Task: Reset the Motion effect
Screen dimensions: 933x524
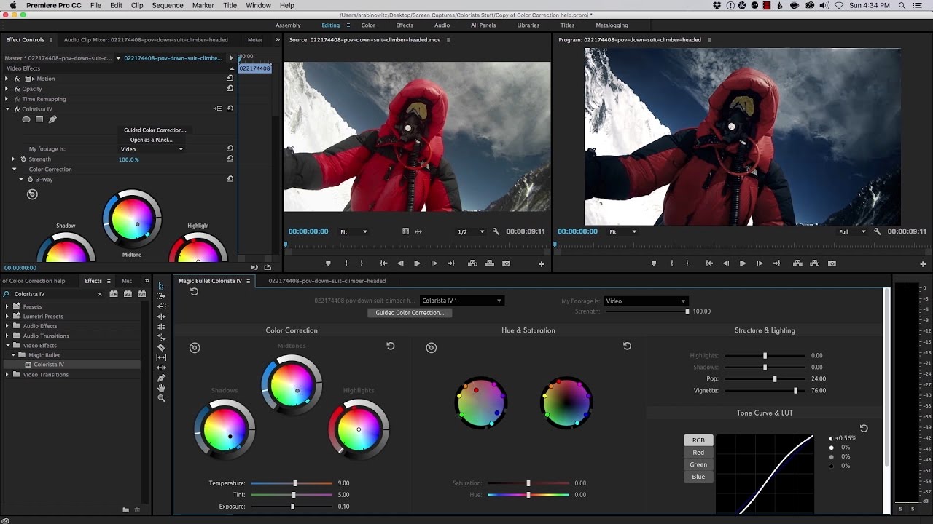Action: click(x=230, y=78)
